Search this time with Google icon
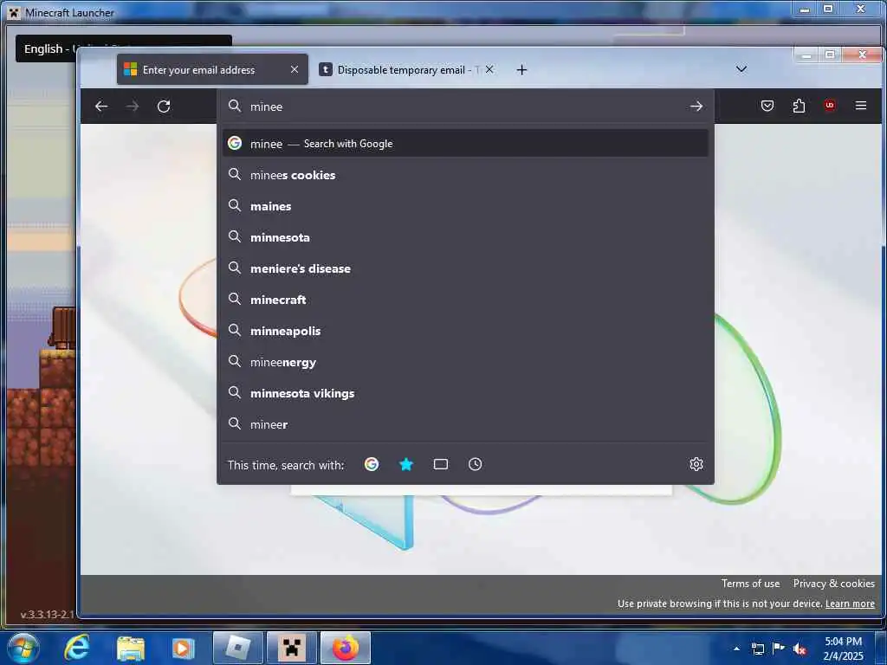Viewport: 887px width, 665px height. 372,464
